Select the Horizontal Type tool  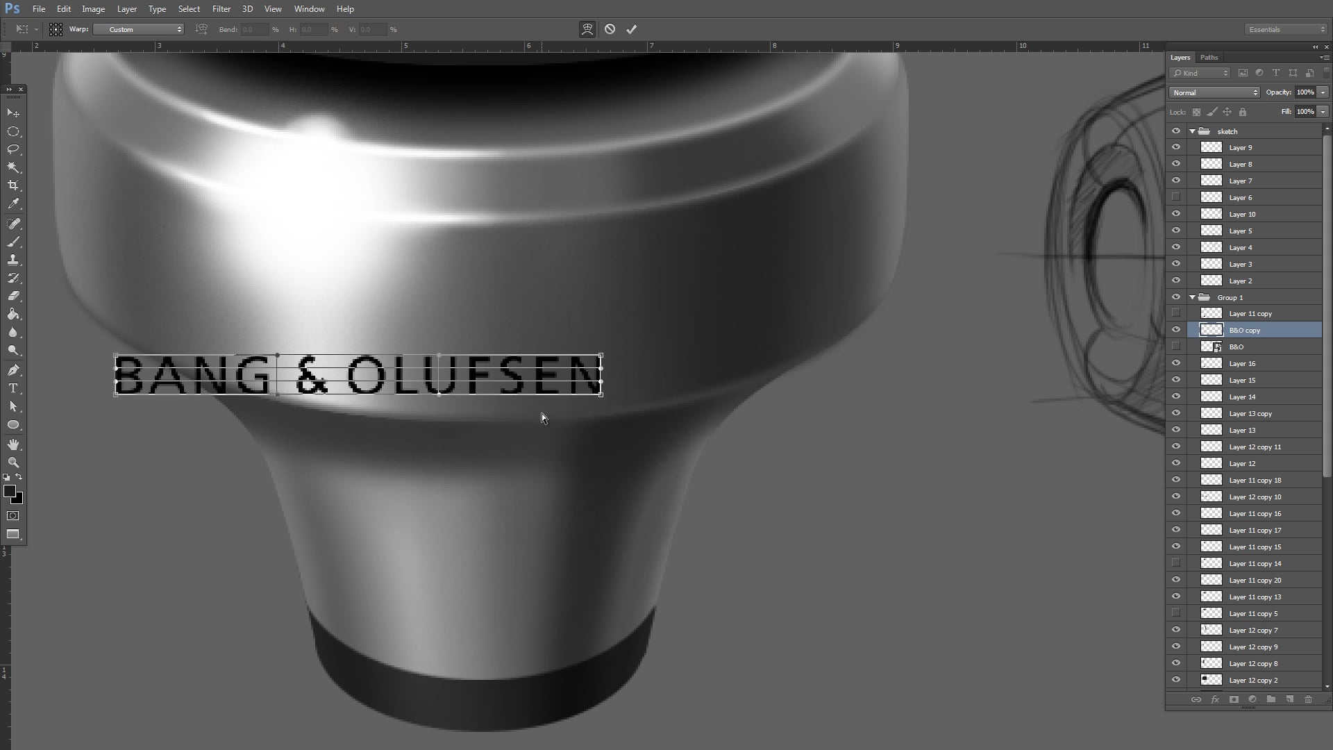(x=13, y=388)
